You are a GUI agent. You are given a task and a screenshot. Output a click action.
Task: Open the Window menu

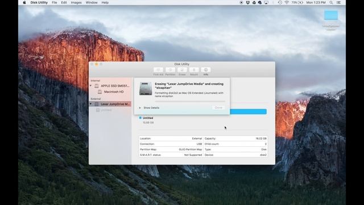pos(92,2)
